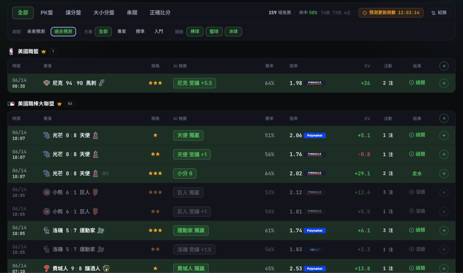Click Cubs logo in 巨人 獨贏 row
Image resolution: width=463 pixels, height=273 pixels.
47,192
